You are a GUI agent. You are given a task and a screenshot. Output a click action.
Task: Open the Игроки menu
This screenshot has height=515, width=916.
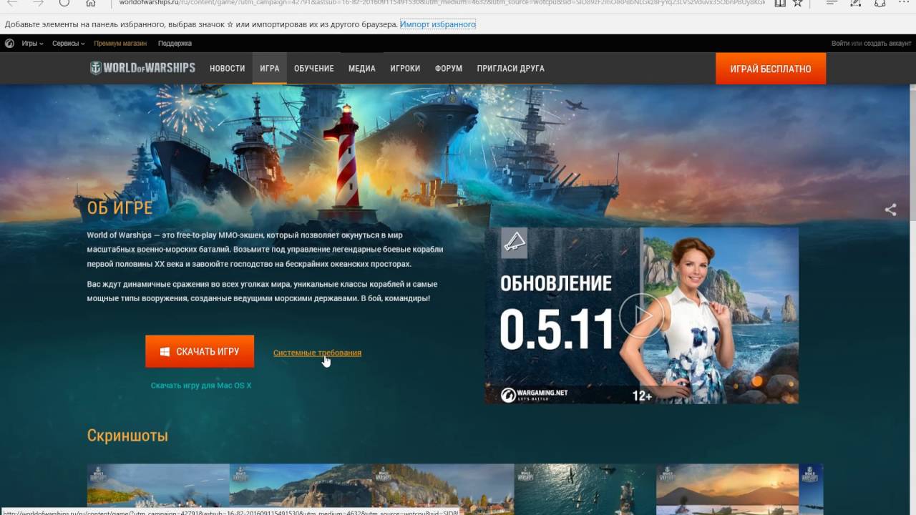[x=405, y=69]
